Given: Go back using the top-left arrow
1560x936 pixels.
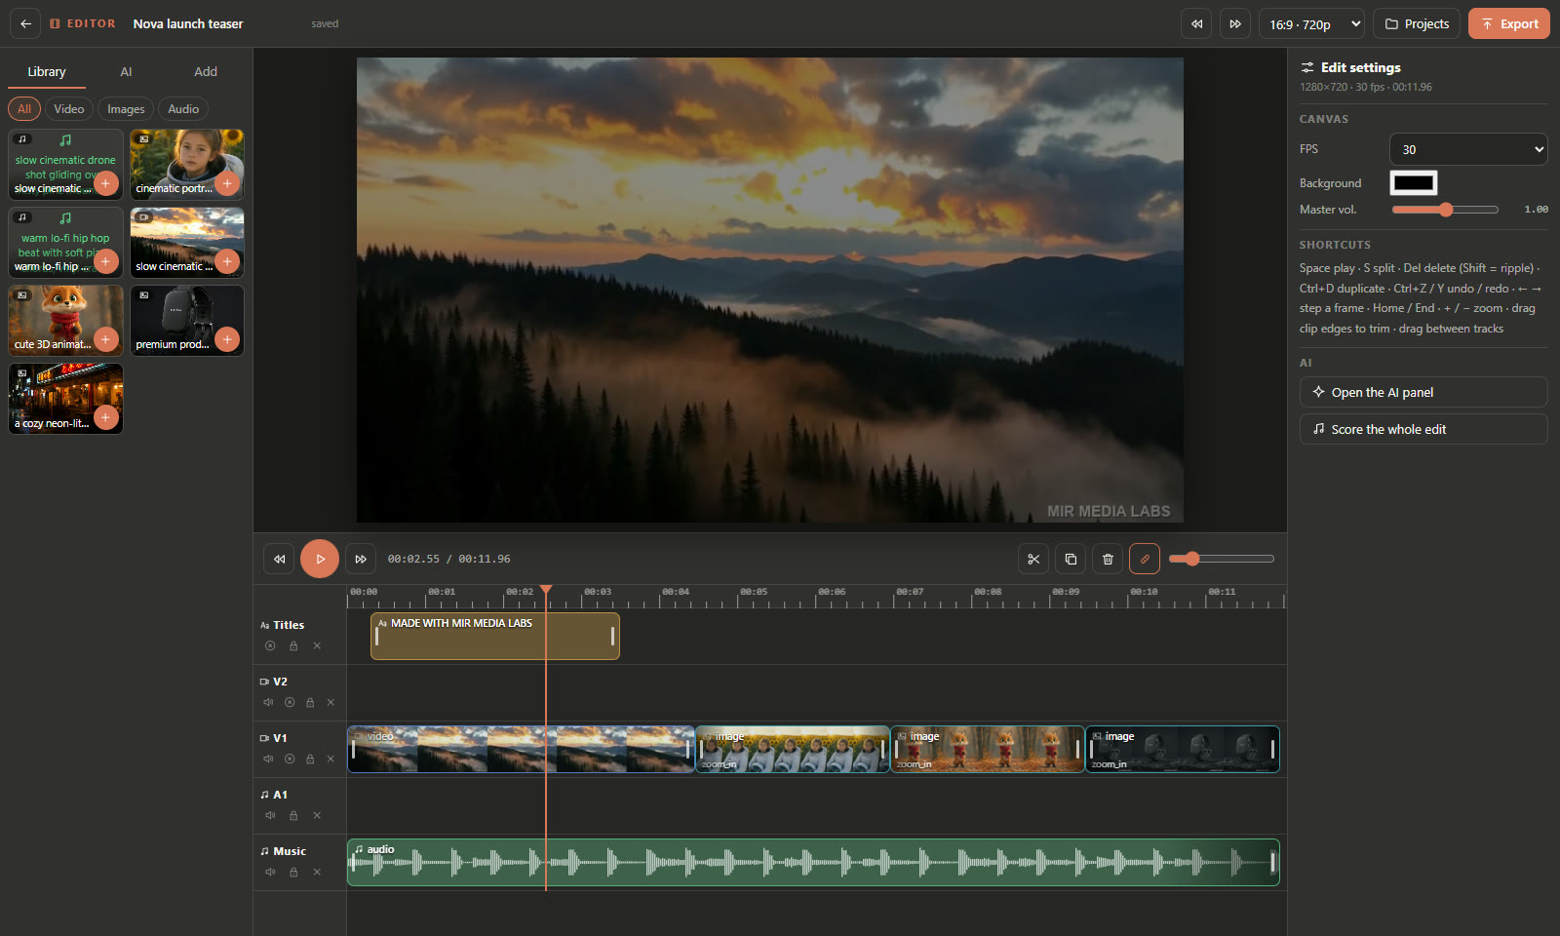Looking at the screenshot, I should (25, 23).
